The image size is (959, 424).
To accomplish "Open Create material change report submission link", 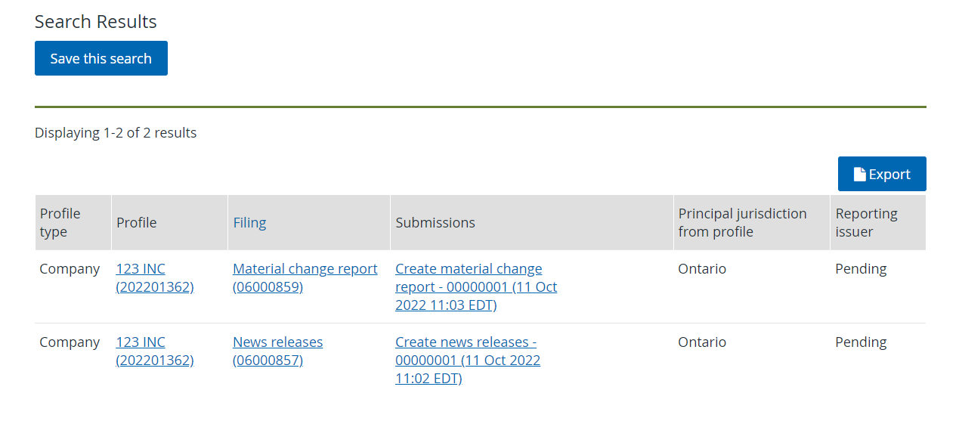I will point(476,286).
